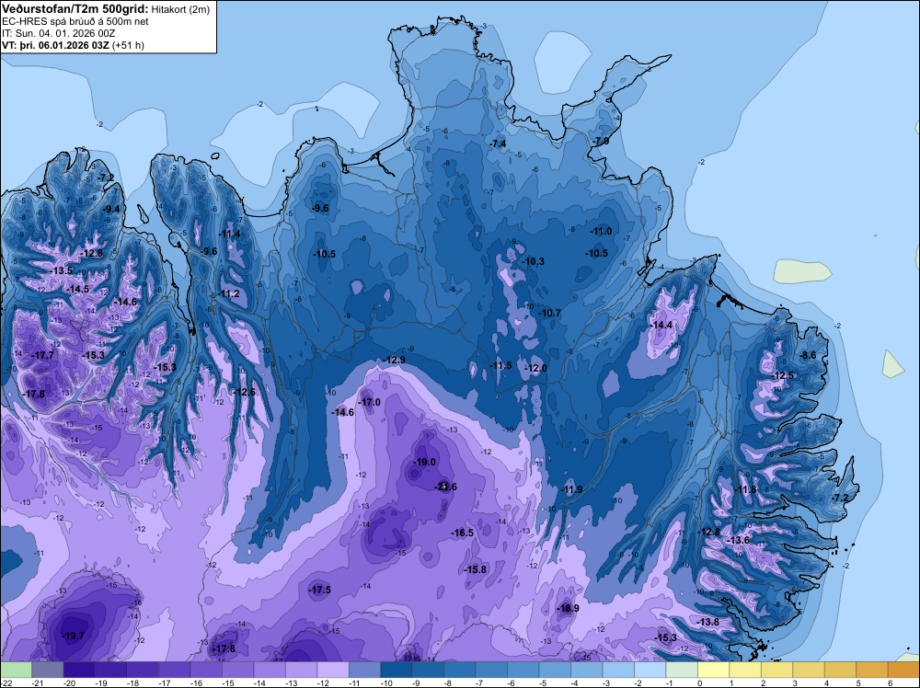The width and height of the screenshot is (920, 688).
Task: Click the -21.6 temperature label
Action: [x=445, y=487]
